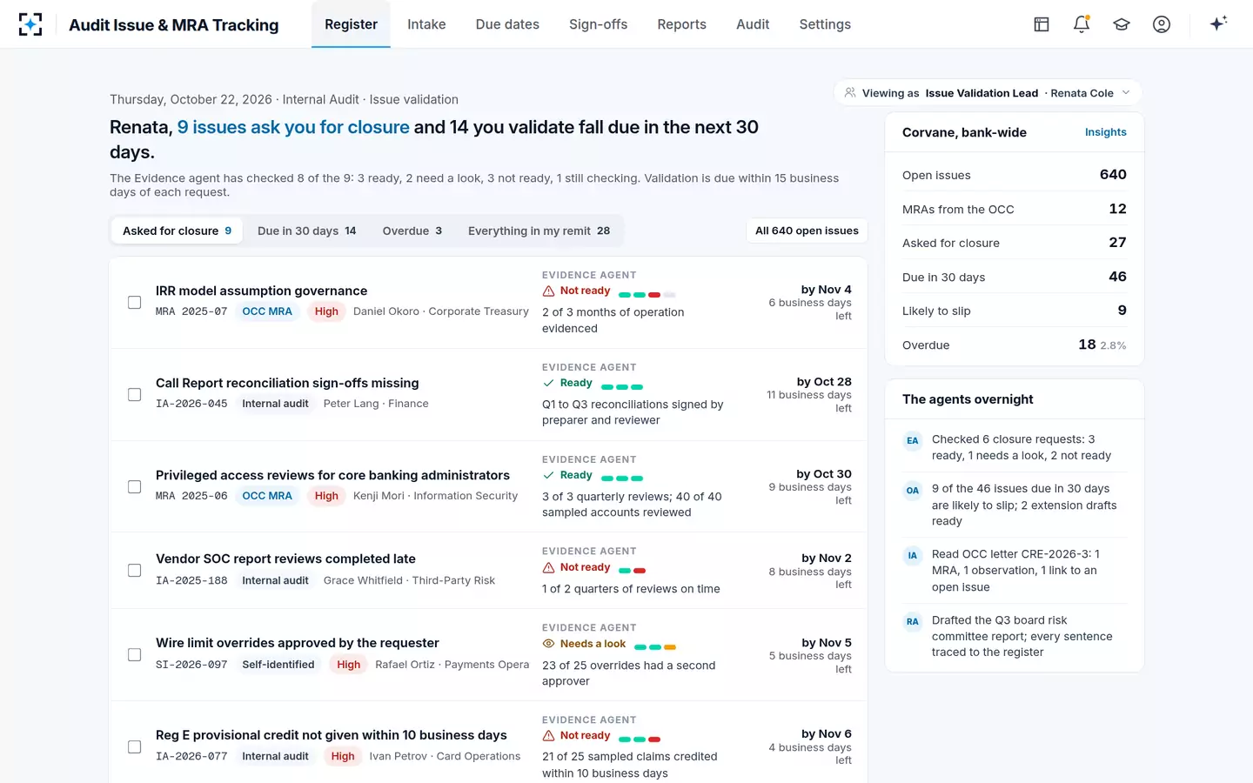Click the EA agent avatar badge

tap(913, 440)
